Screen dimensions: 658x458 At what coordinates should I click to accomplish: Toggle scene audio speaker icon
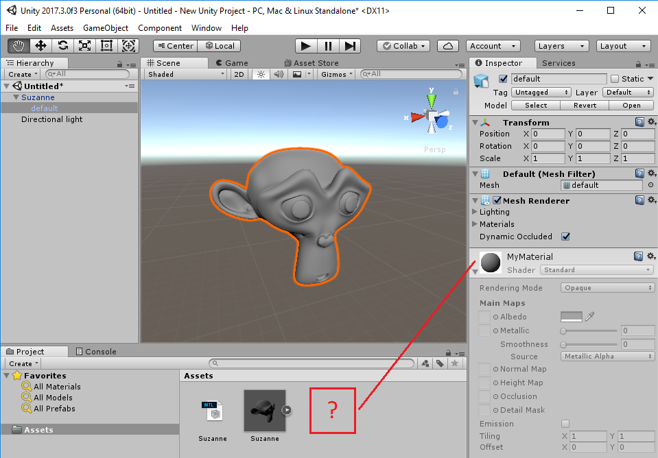[278, 74]
